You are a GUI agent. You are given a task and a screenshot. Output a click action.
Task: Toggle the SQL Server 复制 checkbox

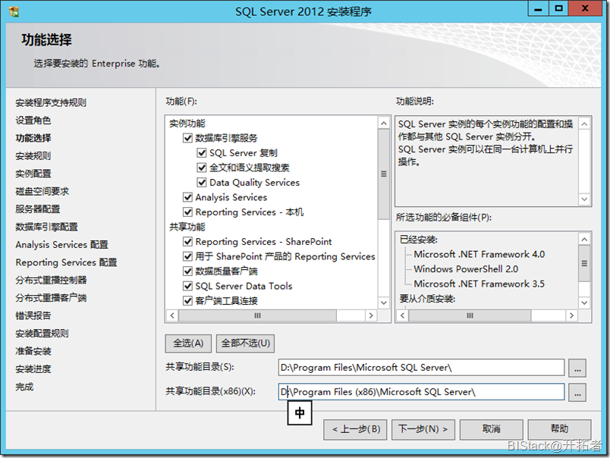tap(202, 153)
